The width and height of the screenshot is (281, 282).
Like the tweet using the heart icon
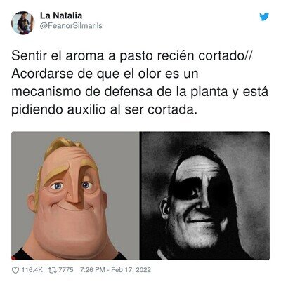(15, 270)
